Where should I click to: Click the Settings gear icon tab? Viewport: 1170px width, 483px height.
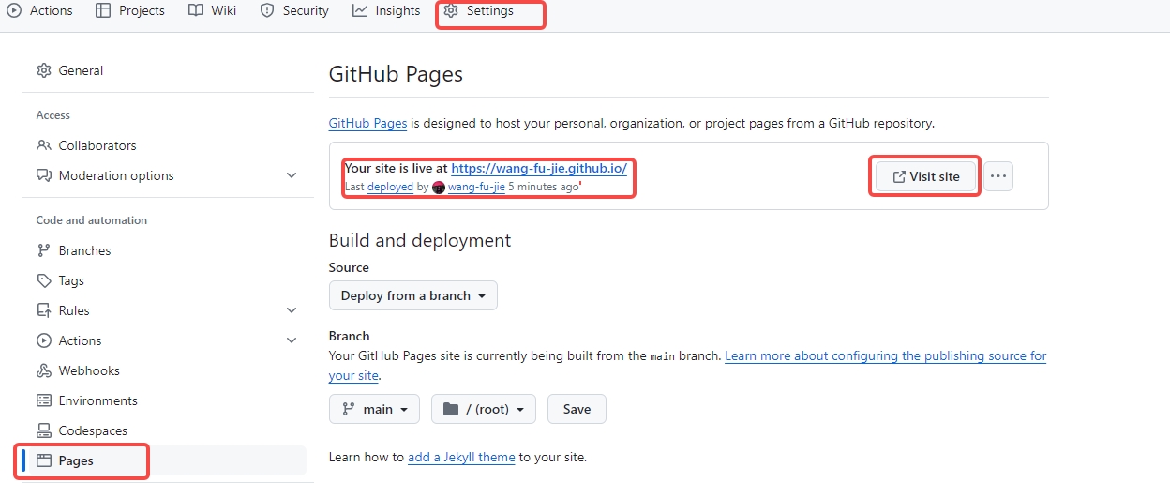coord(450,11)
